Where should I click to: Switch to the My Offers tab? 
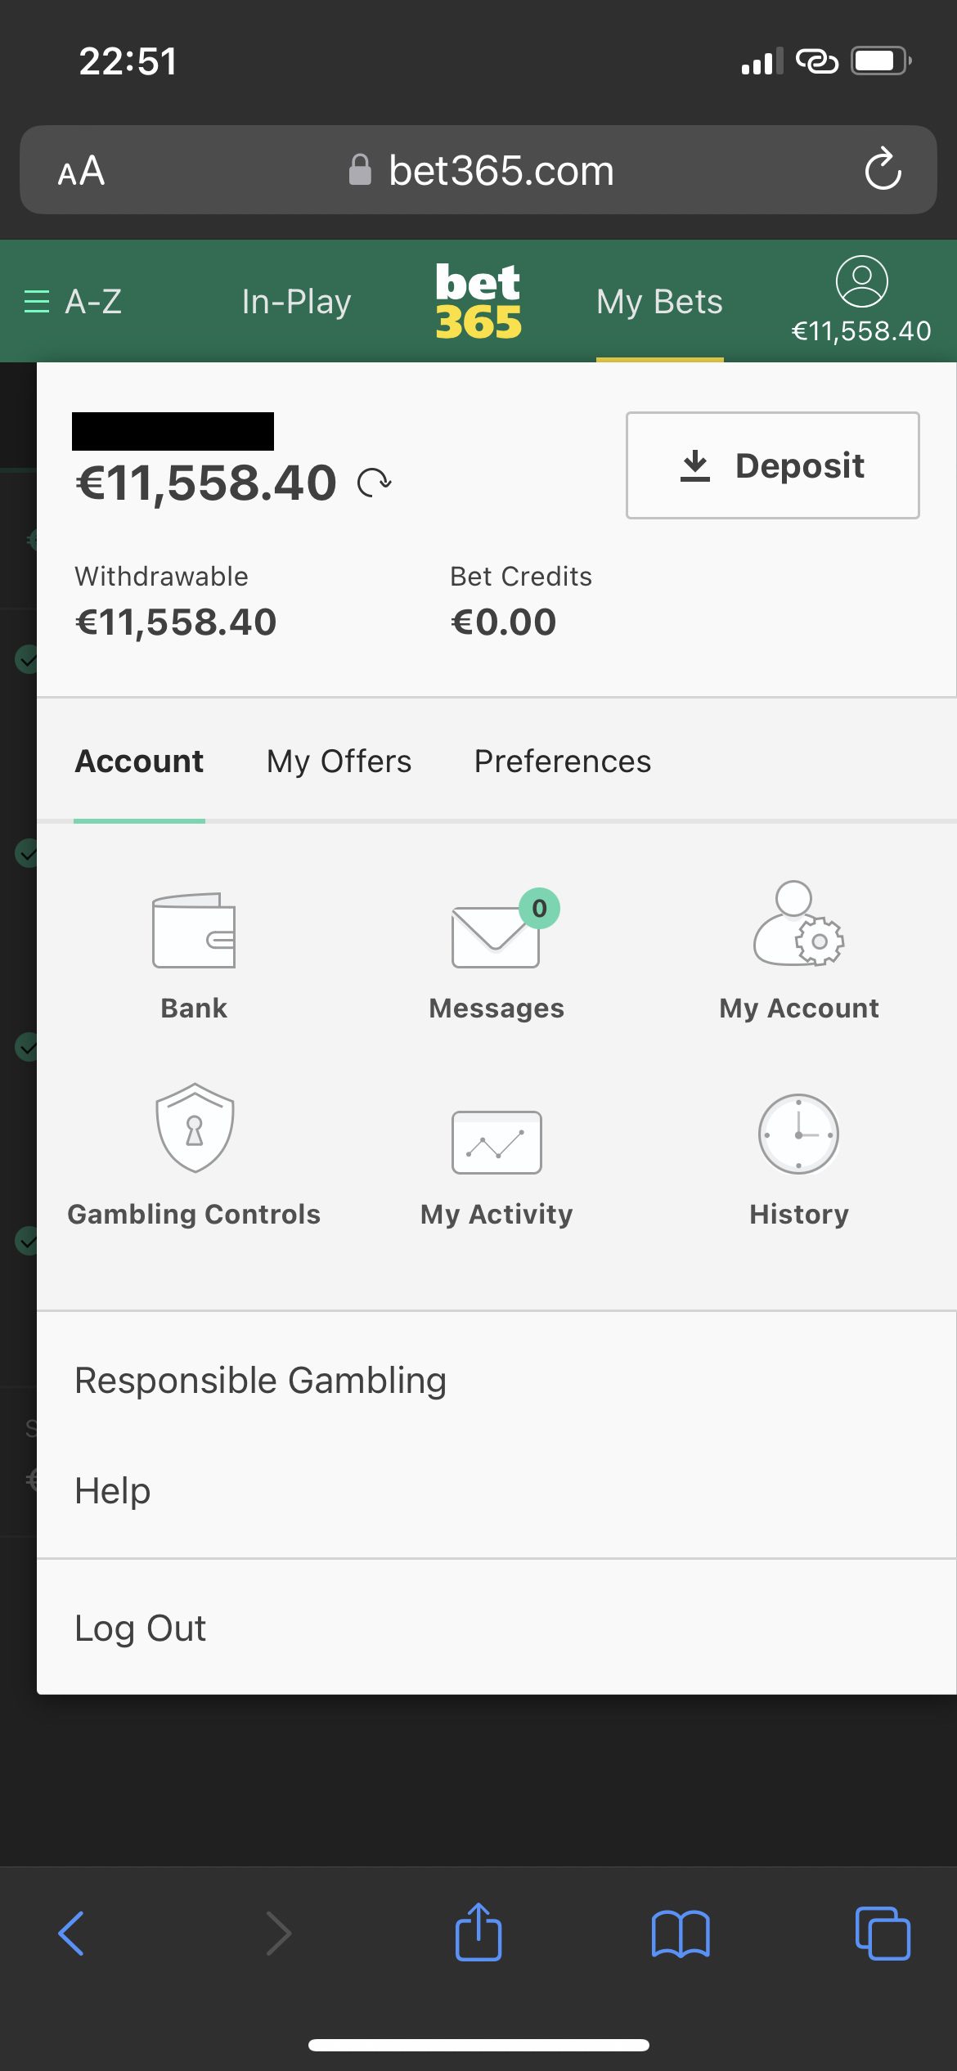click(339, 761)
